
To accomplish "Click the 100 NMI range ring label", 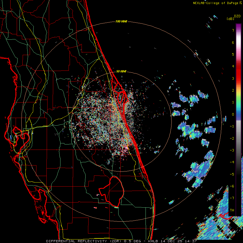I will 121,21.
